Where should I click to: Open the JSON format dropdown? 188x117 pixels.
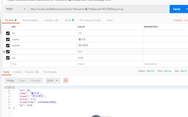click(x=53, y=80)
